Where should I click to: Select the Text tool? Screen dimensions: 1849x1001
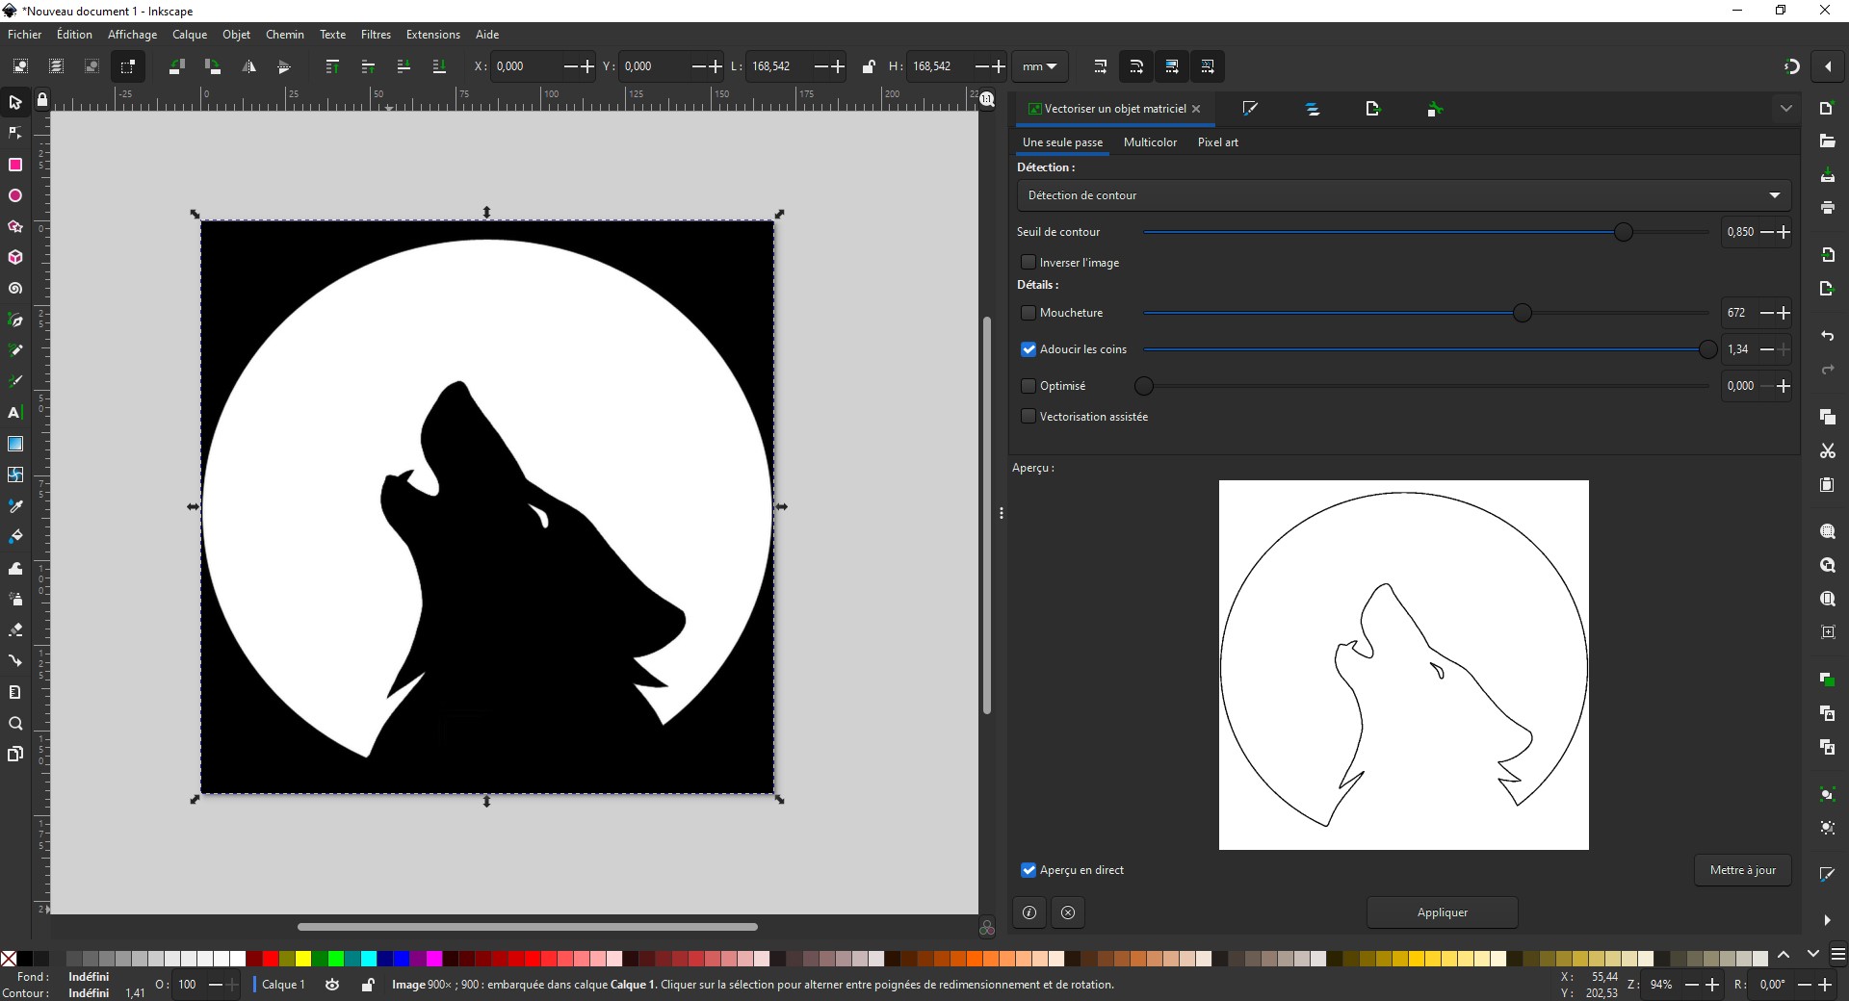[x=15, y=413]
